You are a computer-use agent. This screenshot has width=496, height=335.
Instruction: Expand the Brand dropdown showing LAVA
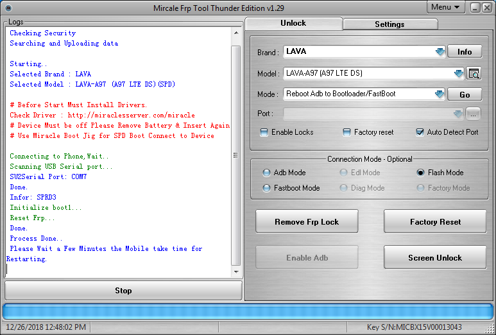(x=440, y=51)
